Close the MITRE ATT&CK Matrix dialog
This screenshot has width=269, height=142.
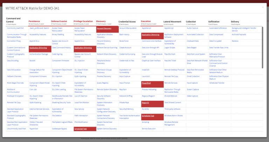tap(263, 7)
